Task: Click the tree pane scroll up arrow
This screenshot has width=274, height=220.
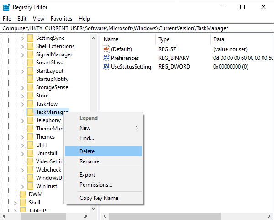Action: pos(94,38)
